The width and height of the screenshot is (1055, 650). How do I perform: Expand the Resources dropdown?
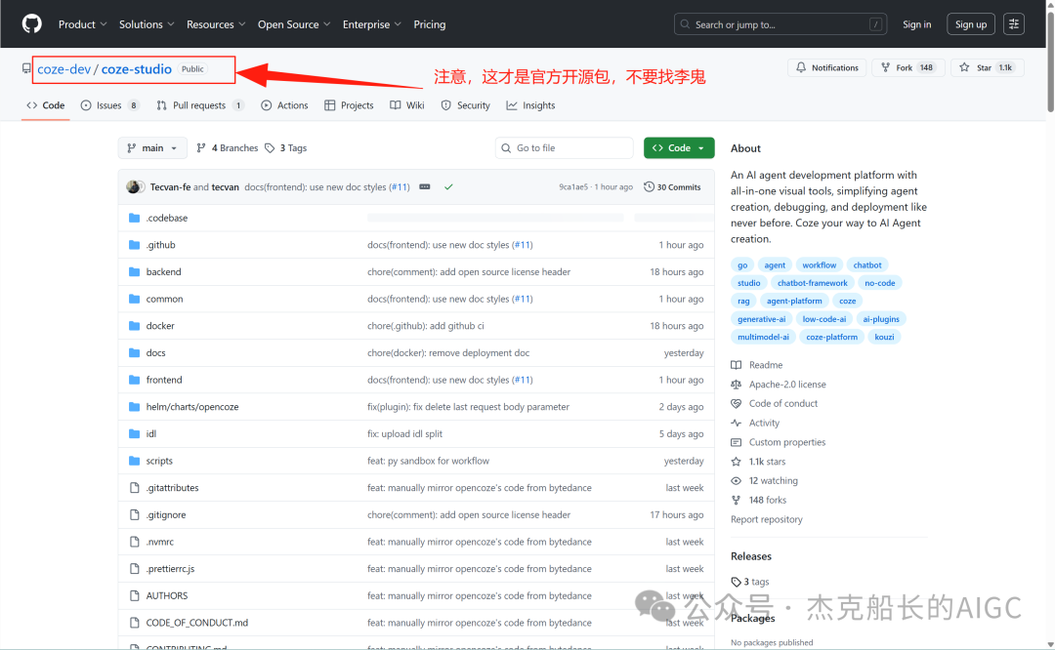(215, 24)
